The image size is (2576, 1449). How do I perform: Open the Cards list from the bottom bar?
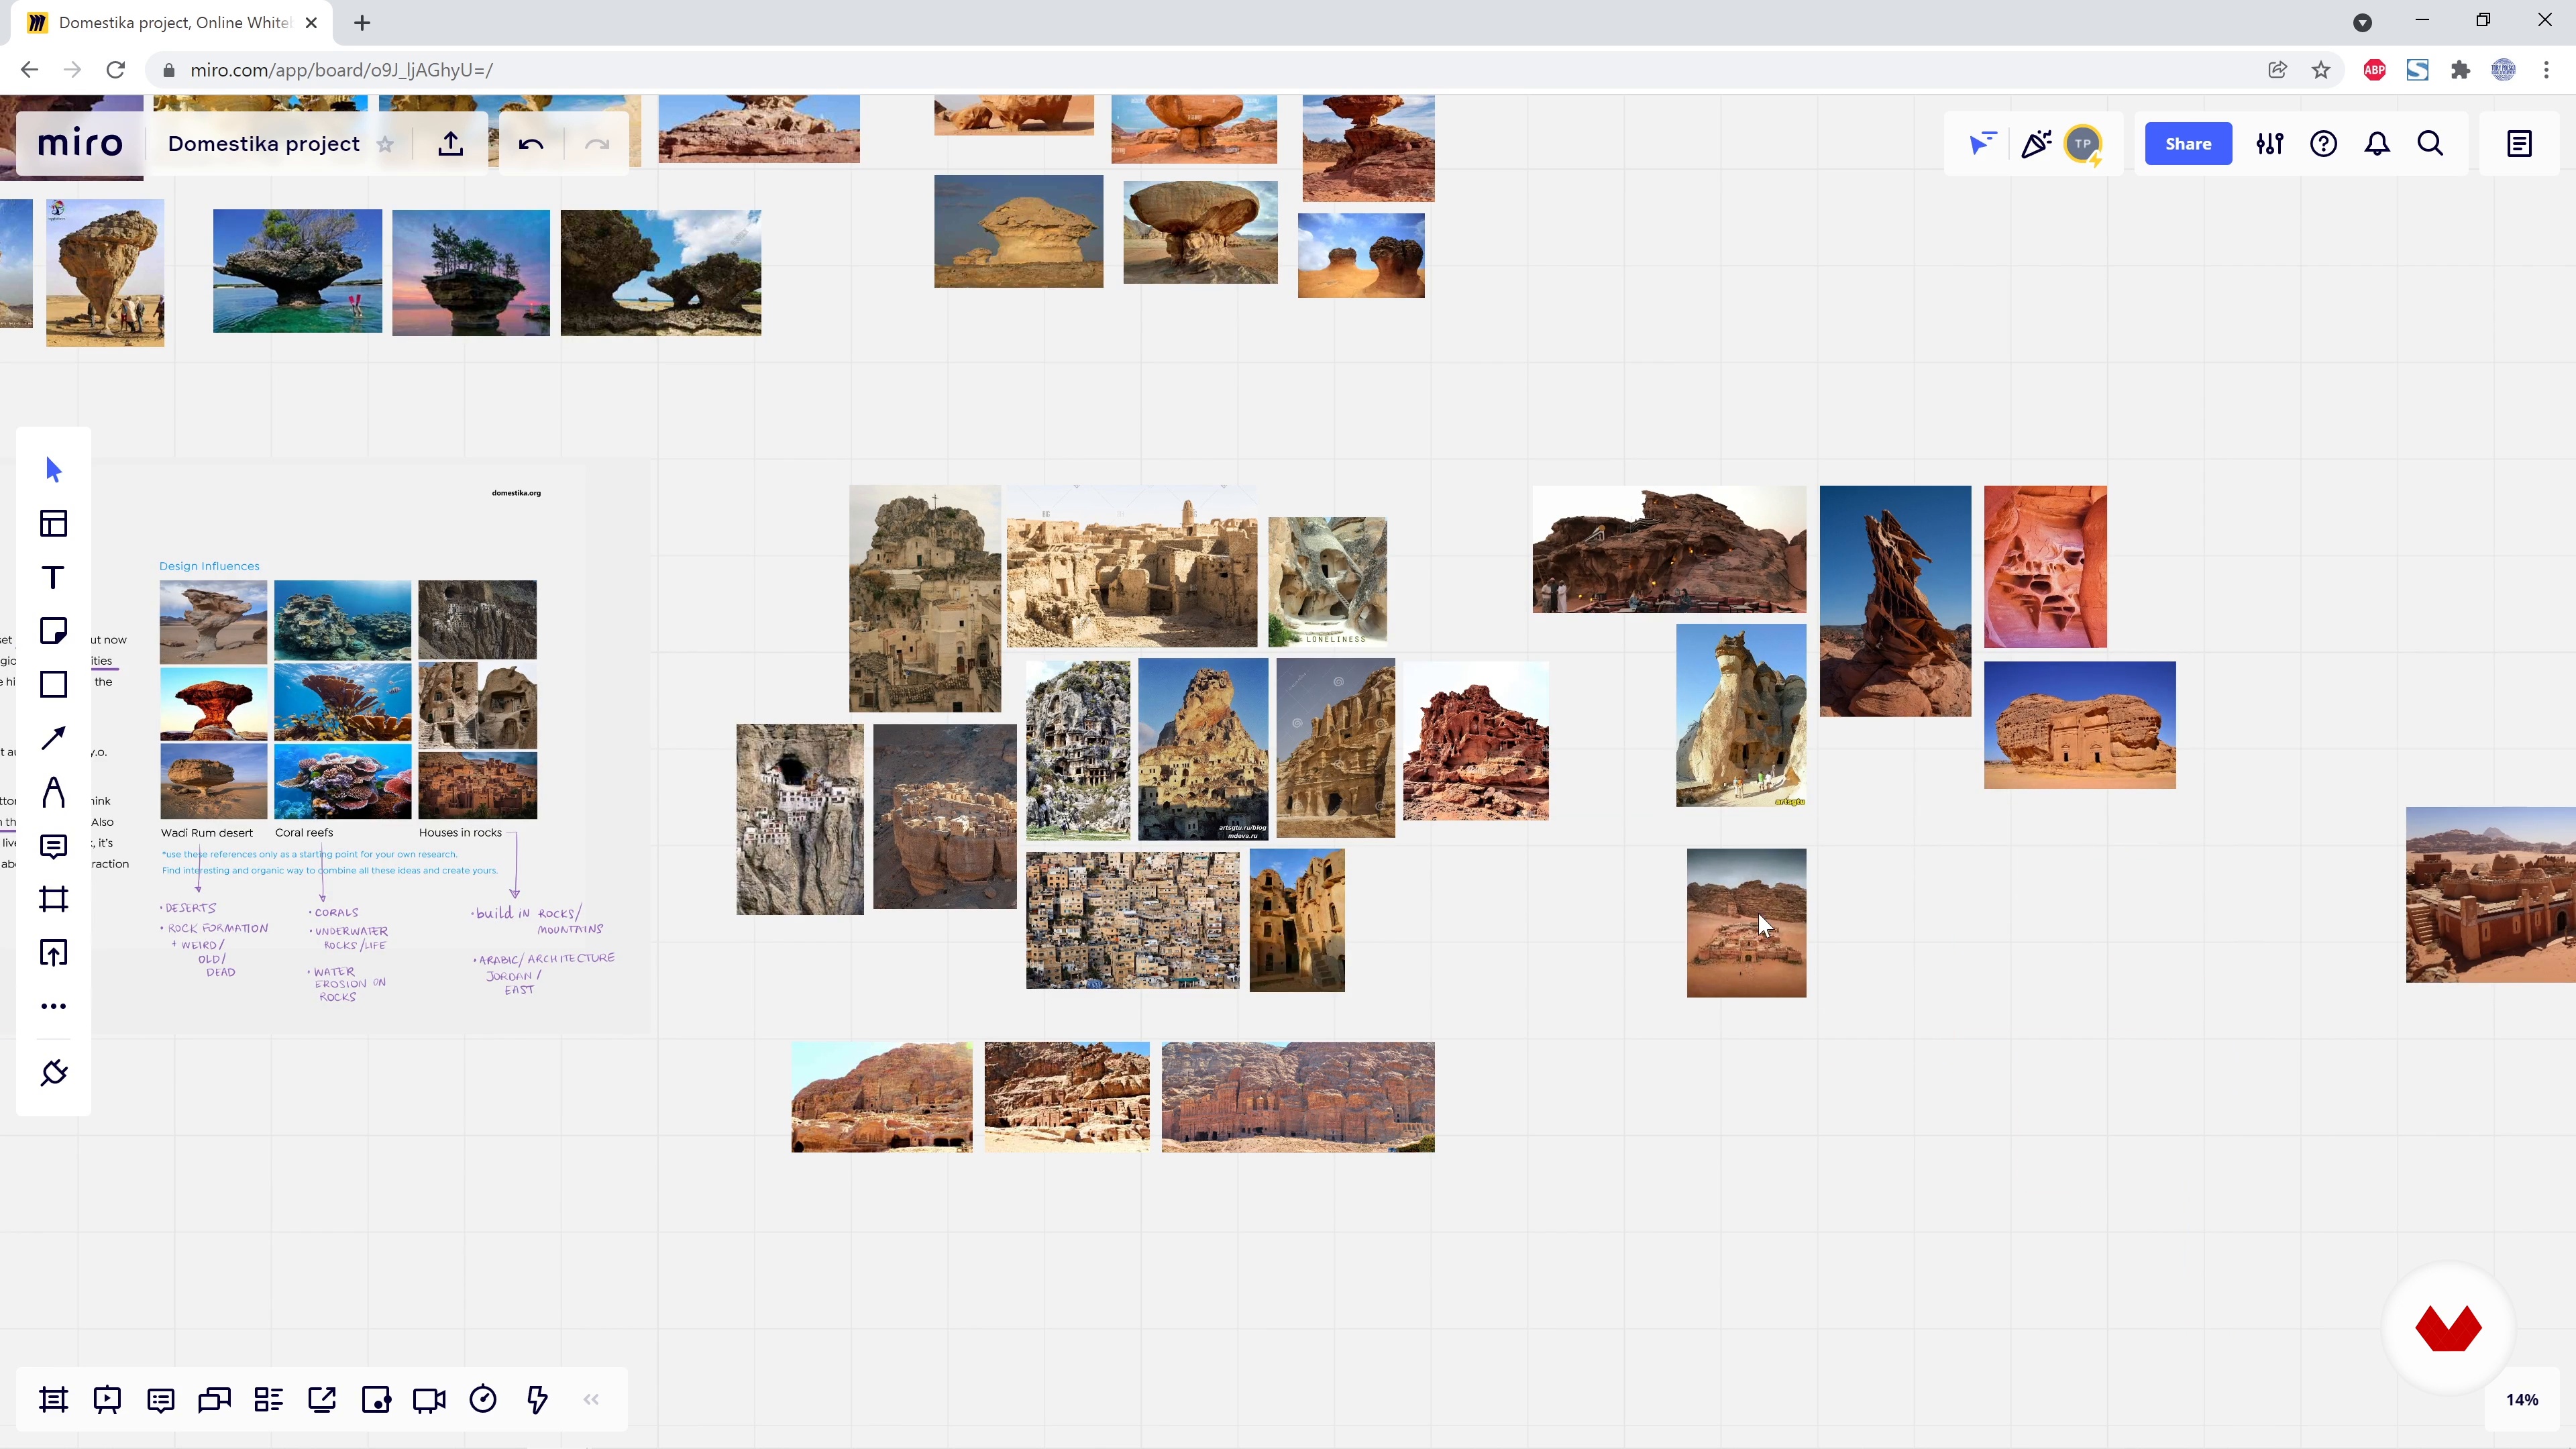[x=268, y=1400]
